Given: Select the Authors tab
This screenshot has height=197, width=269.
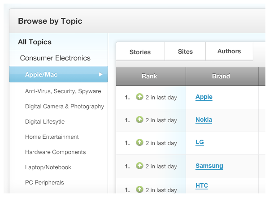Looking at the screenshot, I should tap(229, 51).
